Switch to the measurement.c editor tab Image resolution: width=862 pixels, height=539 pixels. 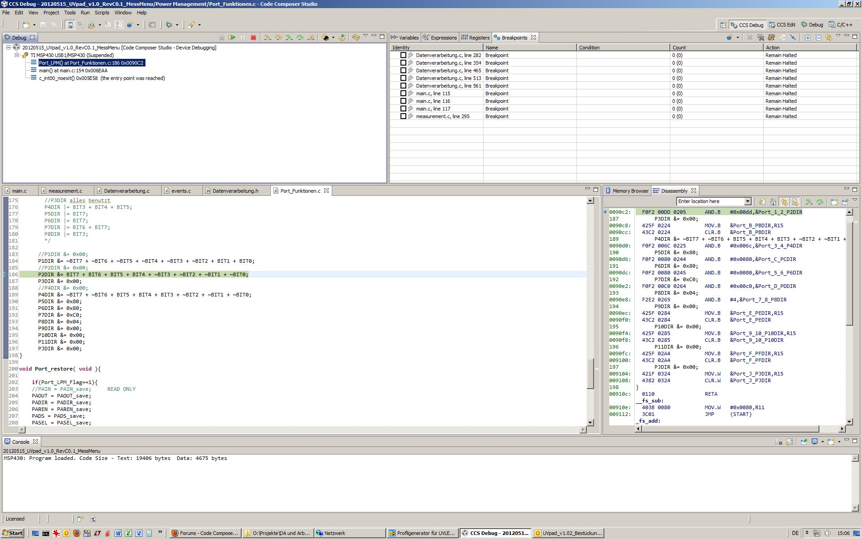click(x=65, y=191)
